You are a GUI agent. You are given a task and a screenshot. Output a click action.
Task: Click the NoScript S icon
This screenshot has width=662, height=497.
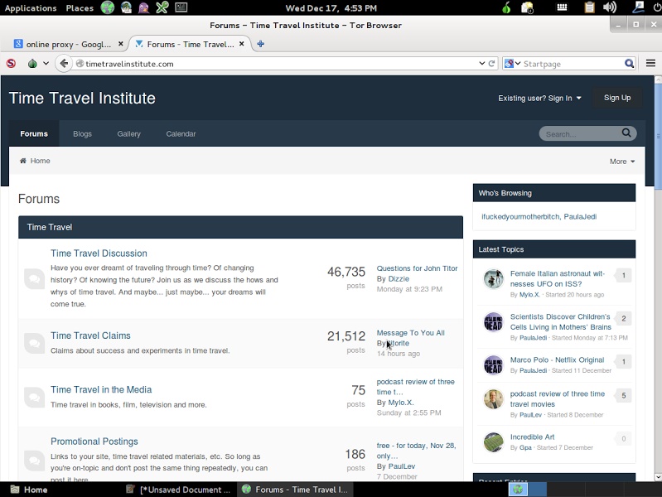tap(11, 63)
